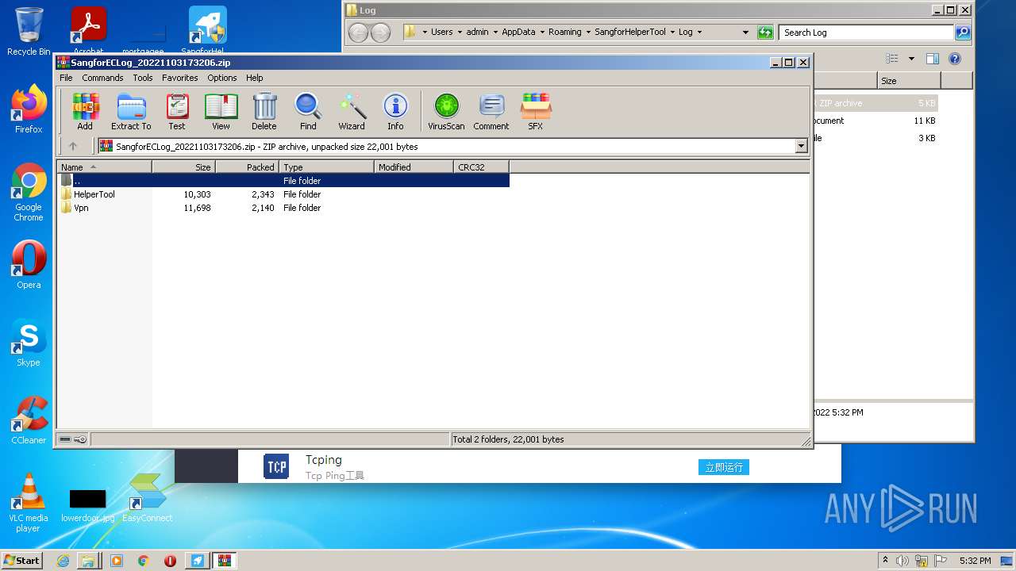Click the Back button in Log window
Image resolution: width=1016 pixels, height=571 pixels.
(359, 33)
